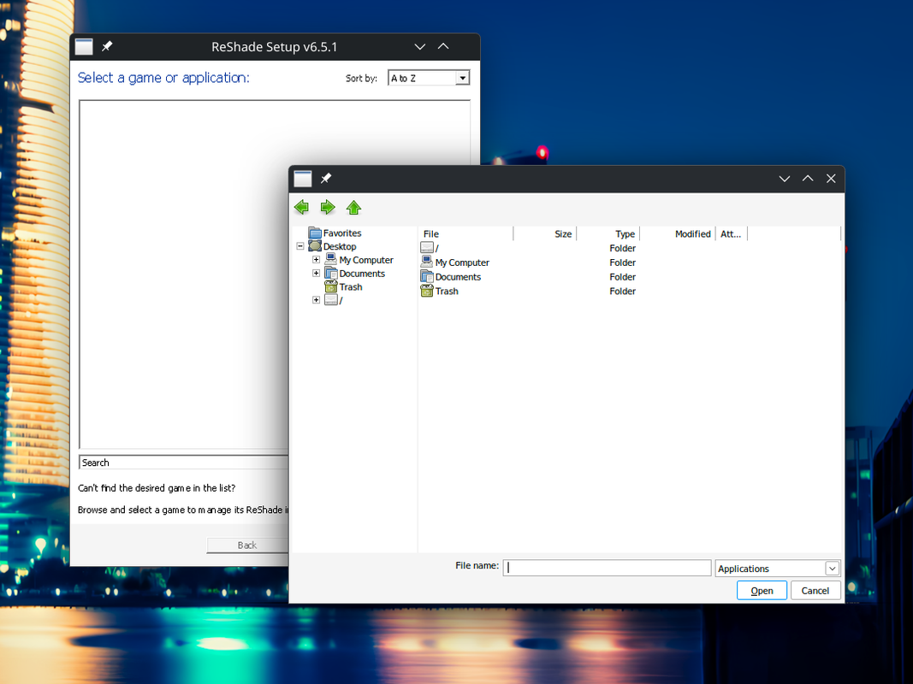Click My Computer icon in tree
Screen dimensions: 913x684
point(331,259)
